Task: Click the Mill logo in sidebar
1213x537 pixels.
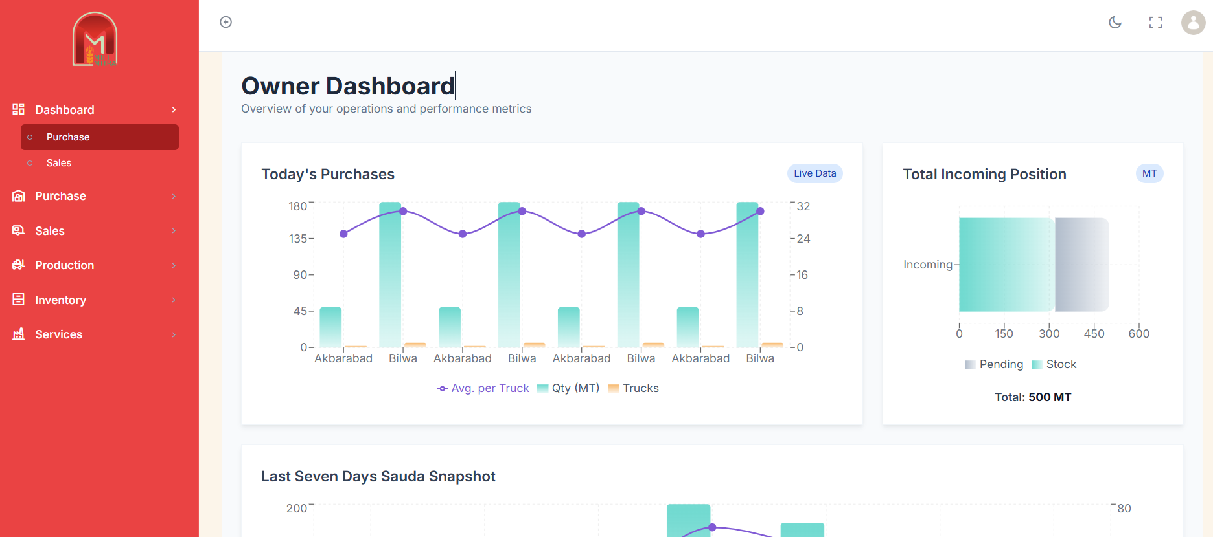Action: [95, 39]
